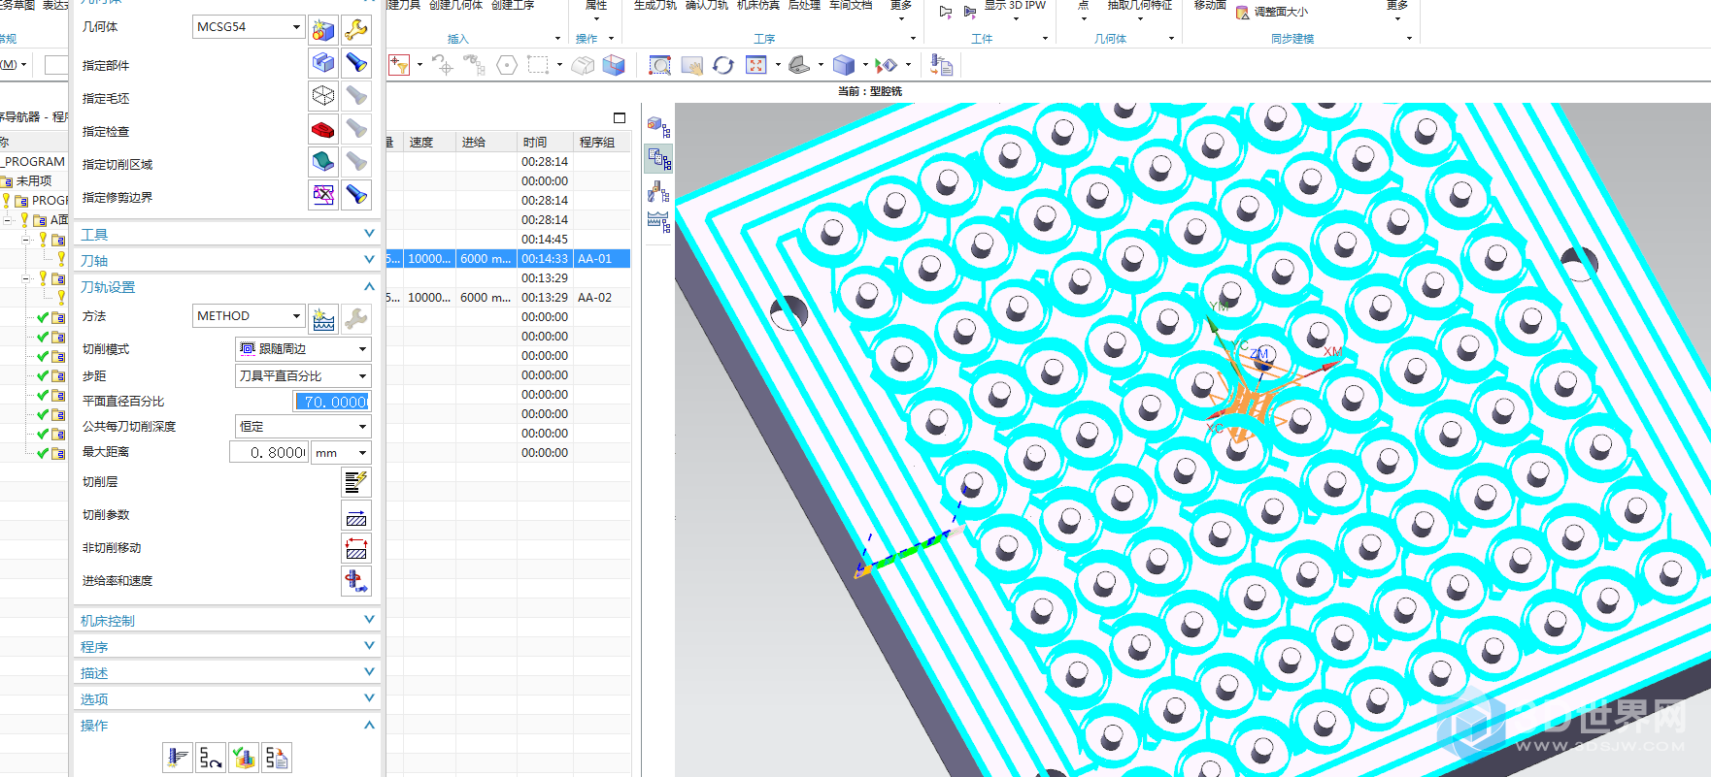
Task: Open the 步距 刀具平直百分比 dropdown
Action: click(303, 375)
